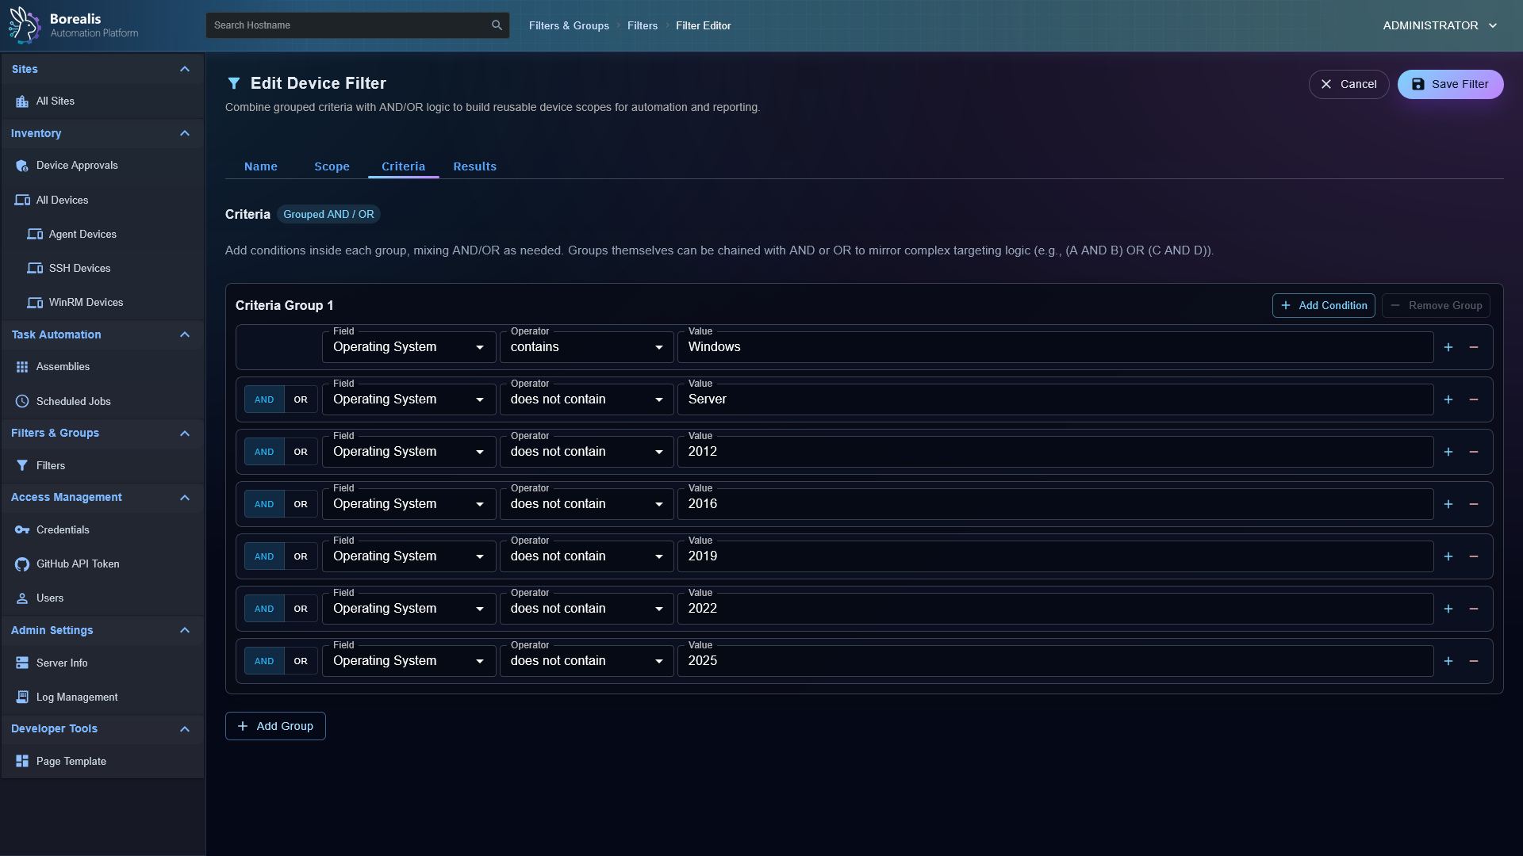
Task: Switch the 2025 condition to OR
Action: pyautogui.click(x=300, y=660)
